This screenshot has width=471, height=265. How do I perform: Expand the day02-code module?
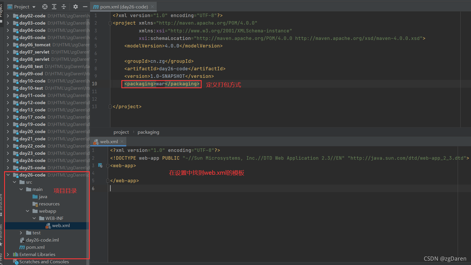pos(8,16)
